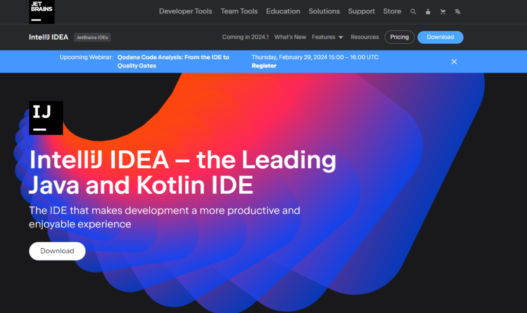This screenshot has height=313, width=527.
Task: Click the Register link
Action: (264, 66)
